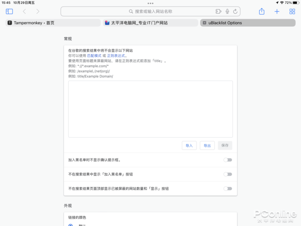Toggle 加入黑名单时不显示确认提示框 switch
Screen dimensions: 301x226
228,160
